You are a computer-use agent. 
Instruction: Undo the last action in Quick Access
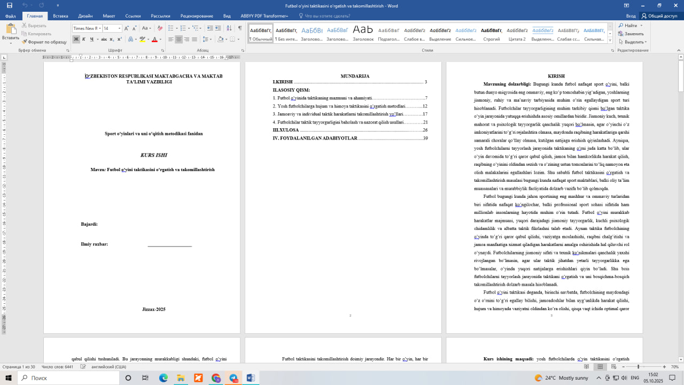tap(24, 5)
